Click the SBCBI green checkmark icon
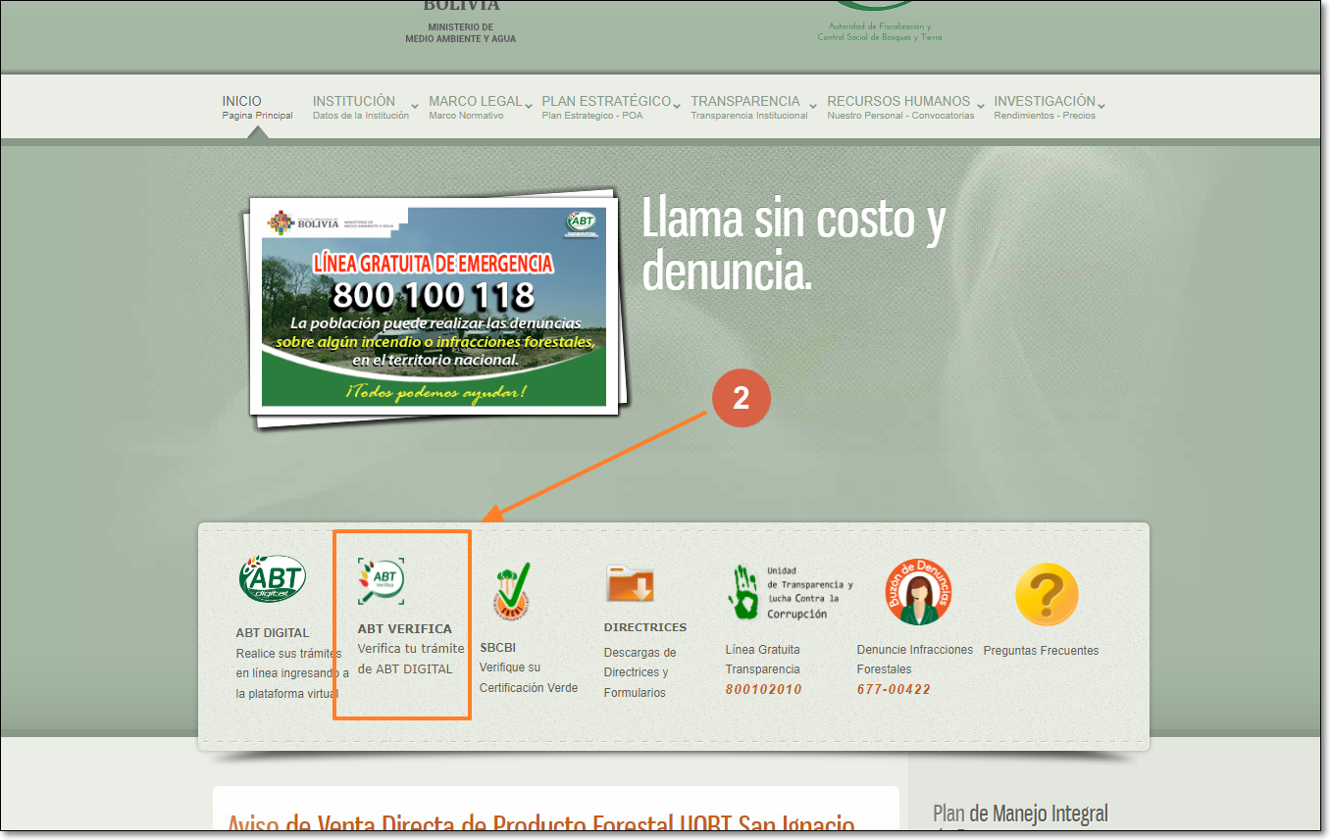This screenshot has height=840, width=1330. [511, 591]
